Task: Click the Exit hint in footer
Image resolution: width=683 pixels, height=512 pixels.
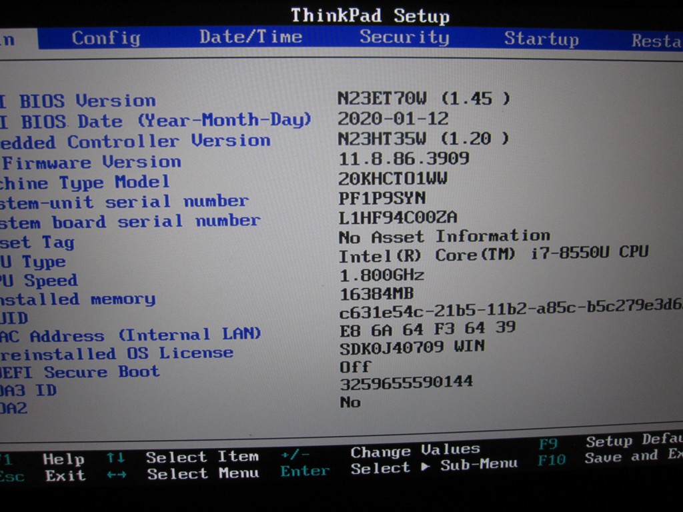Action: (x=65, y=475)
